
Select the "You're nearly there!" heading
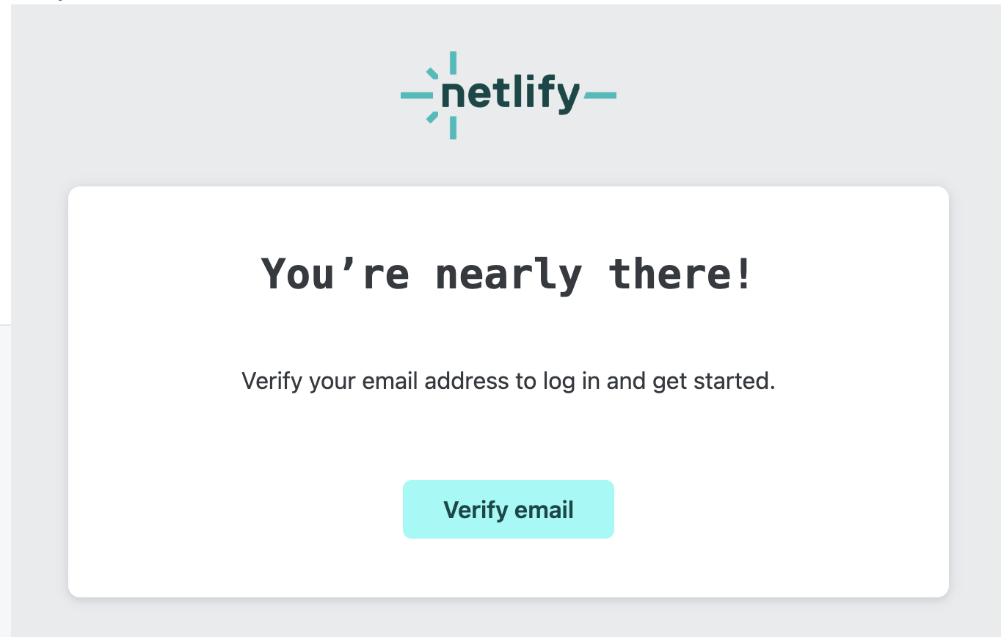tap(508, 274)
